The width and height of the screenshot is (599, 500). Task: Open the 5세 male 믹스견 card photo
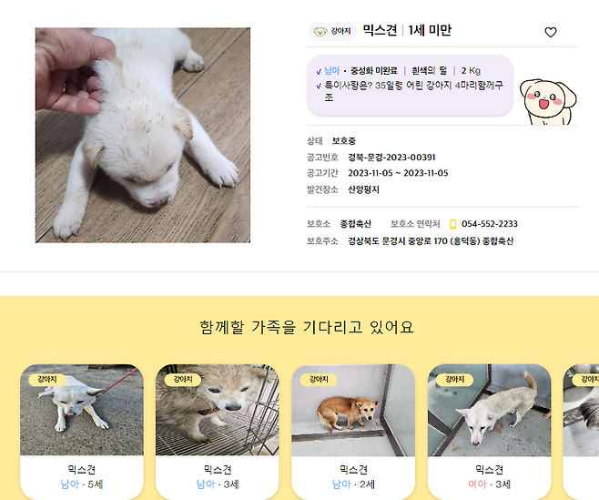point(82,410)
